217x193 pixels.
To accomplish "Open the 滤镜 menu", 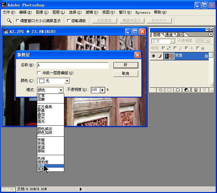I will click(x=92, y=12).
